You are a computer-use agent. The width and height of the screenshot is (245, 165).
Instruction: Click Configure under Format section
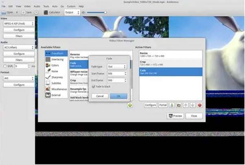[x=19, y=85]
